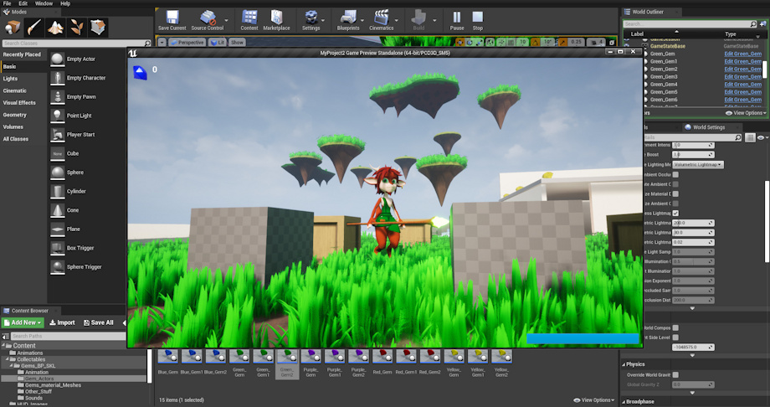Open the Content toolbar icon
Viewport: 770px width, 407px height.
[249, 18]
